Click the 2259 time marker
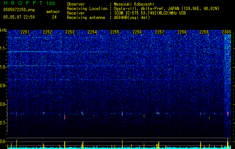Image resolution: width=235 pixels, height=149 pixels. [204, 32]
